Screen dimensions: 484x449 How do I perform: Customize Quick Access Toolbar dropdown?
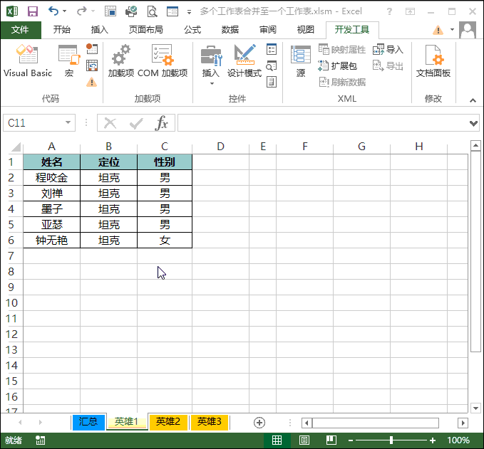(189, 12)
